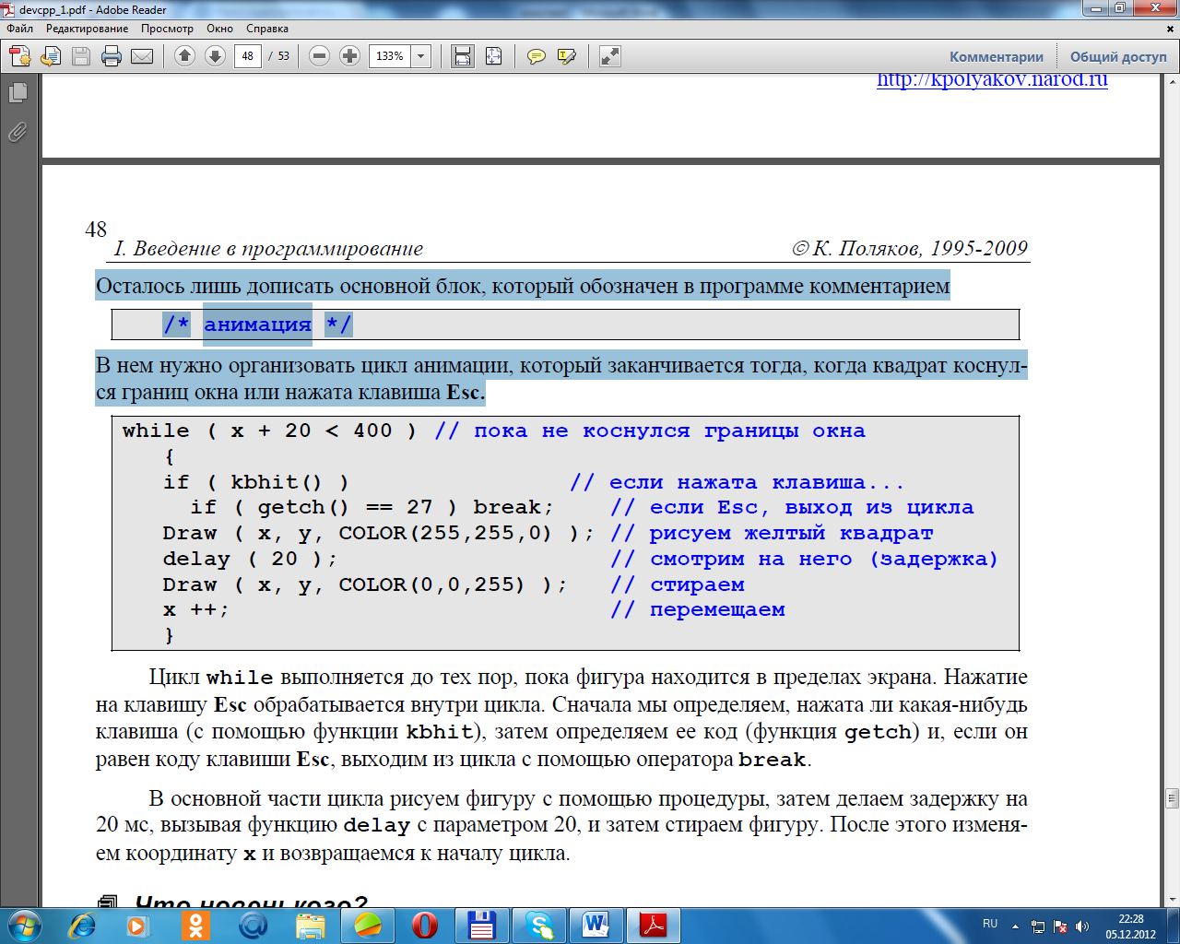Image resolution: width=1180 pixels, height=944 pixels.
Task: Send the file by email envelope icon
Action: [x=142, y=57]
